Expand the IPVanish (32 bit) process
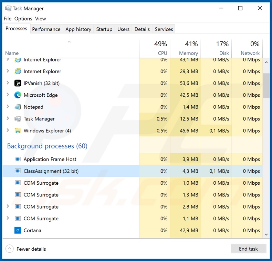Image resolution: width=272 pixels, height=261 pixels. pos(8,83)
